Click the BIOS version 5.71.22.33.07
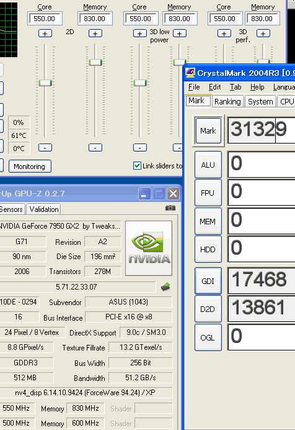Viewport: 295px width, 430px height. pyautogui.click(x=77, y=287)
